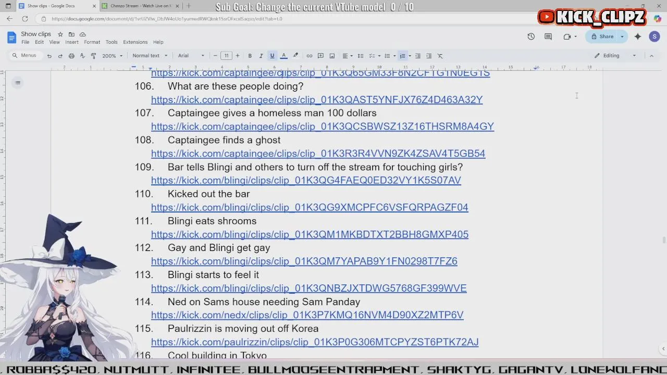Open the comment history panel
The height and width of the screenshot is (375, 667).
548,36
